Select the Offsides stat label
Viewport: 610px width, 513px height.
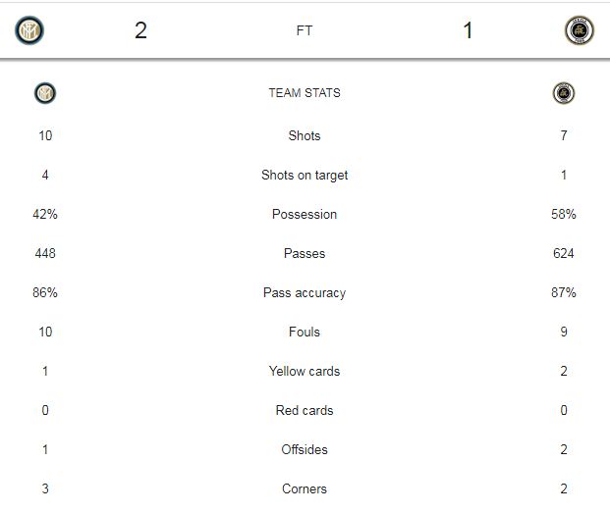tap(305, 449)
